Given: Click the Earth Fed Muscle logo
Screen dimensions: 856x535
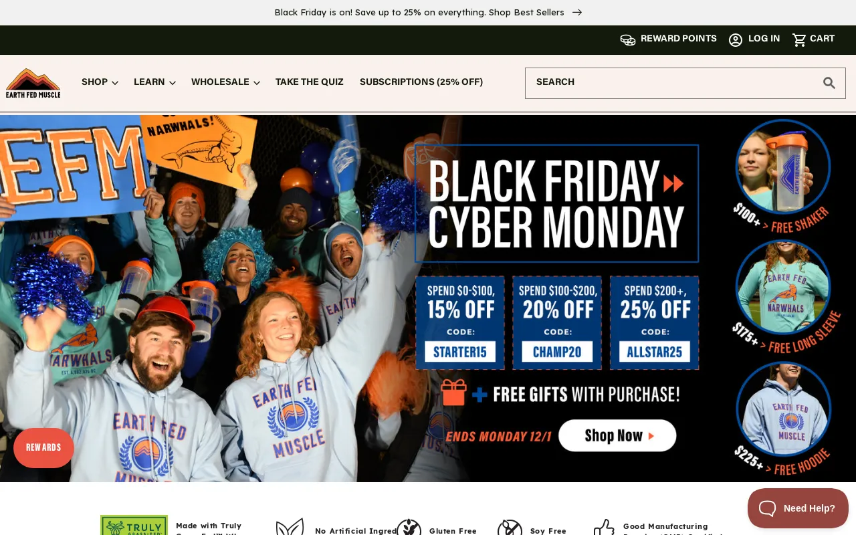Looking at the screenshot, I should click(x=33, y=83).
